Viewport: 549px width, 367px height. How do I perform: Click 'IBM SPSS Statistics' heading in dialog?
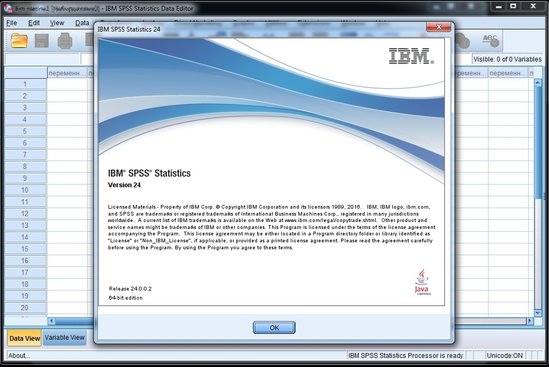[x=149, y=173]
